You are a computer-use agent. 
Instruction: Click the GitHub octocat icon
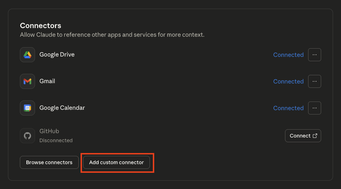pos(27,136)
